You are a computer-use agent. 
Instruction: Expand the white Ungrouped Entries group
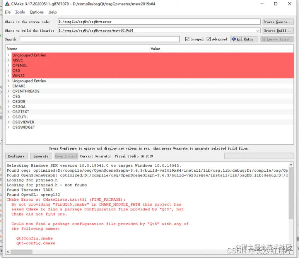tap(9, 81)
